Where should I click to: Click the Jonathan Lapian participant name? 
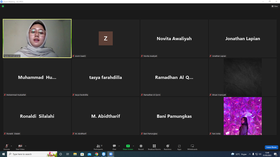point(243,39)
